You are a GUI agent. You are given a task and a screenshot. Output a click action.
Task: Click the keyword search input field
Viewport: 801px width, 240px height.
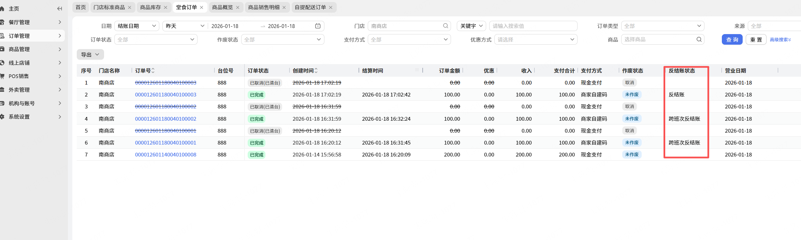(x=533, y=26)
